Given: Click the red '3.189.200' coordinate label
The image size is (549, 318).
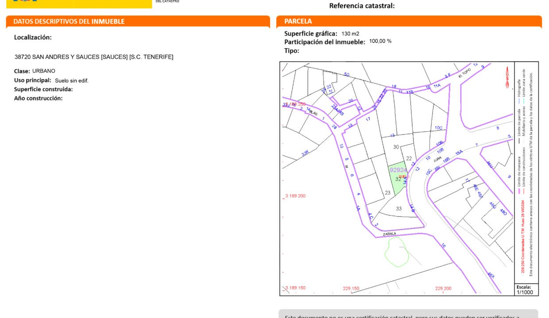Looking at the screenshot, I should (295, 196).
